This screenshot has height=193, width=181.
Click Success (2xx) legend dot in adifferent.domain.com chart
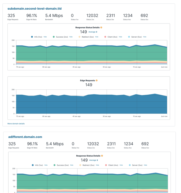coord(54,165)
